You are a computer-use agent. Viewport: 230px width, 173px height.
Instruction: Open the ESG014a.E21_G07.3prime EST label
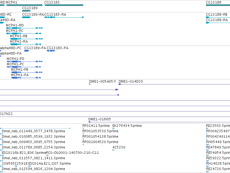(x=49, y=164)
